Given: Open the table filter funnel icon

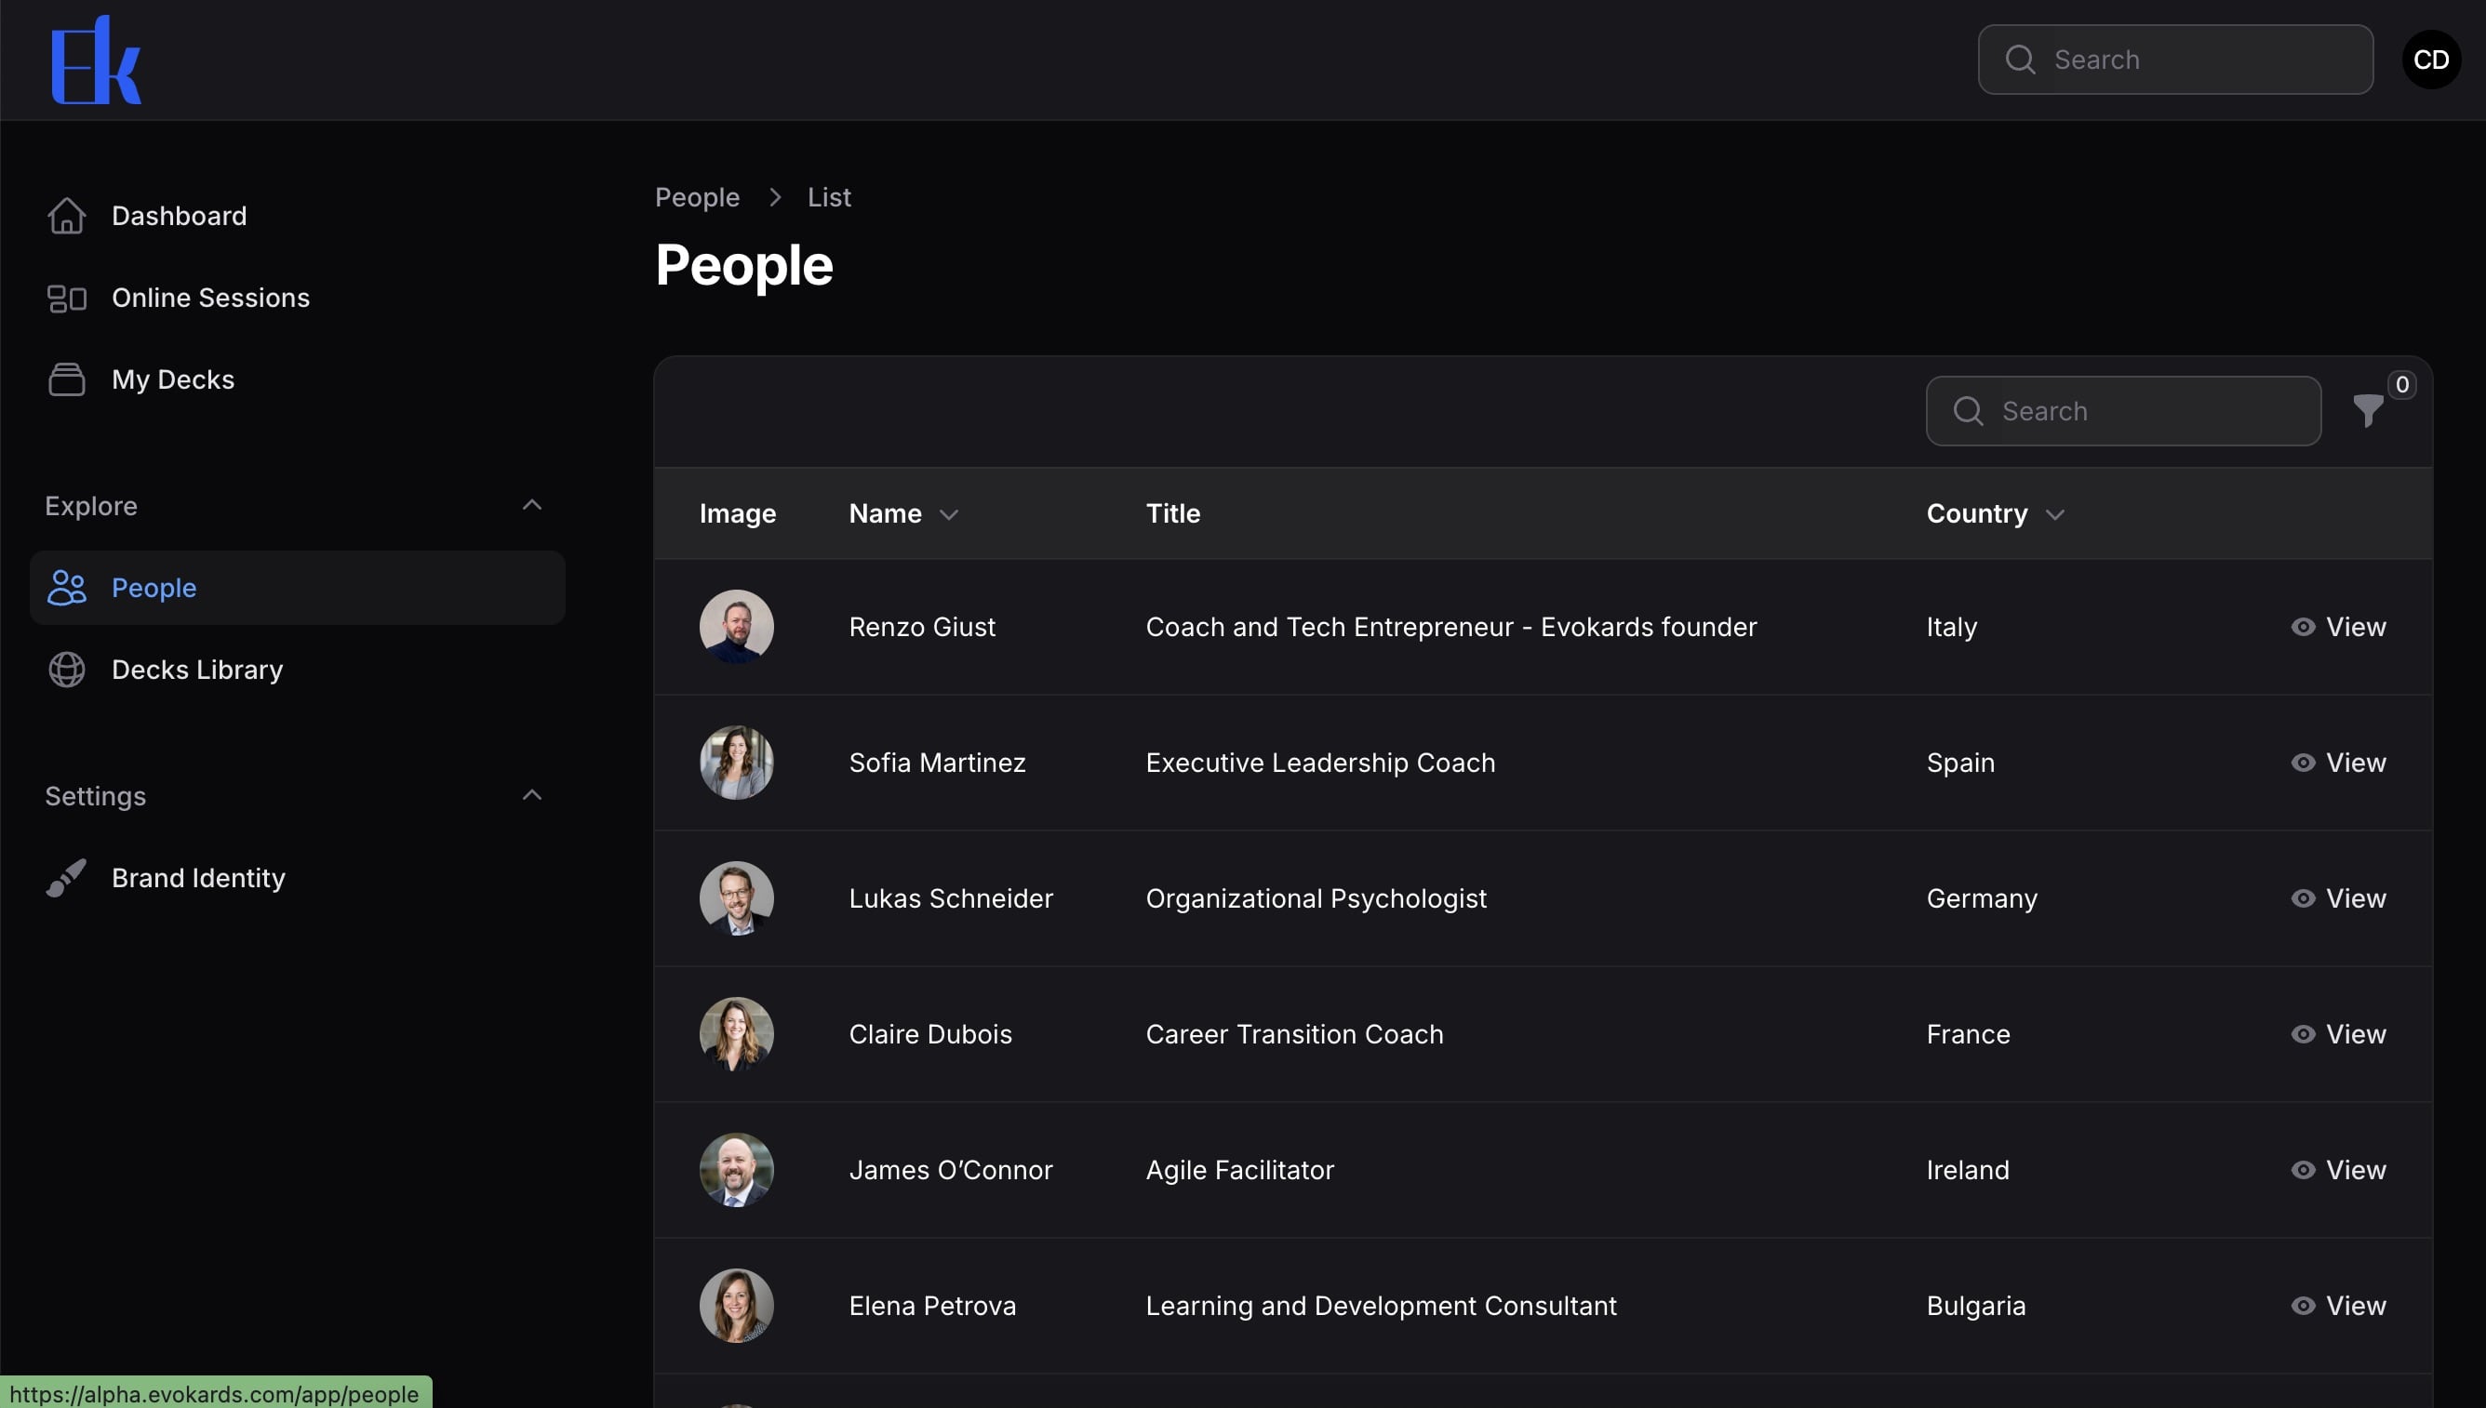Looking at the screenshot, I should pos(2367,411).
